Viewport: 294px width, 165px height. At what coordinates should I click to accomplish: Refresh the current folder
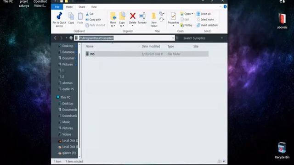[177, 38]
